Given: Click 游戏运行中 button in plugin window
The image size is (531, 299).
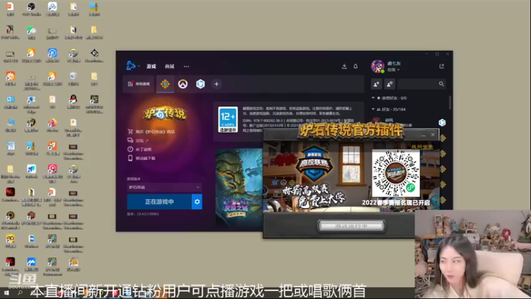Looking at the screenshot, I should pos(351,226).
